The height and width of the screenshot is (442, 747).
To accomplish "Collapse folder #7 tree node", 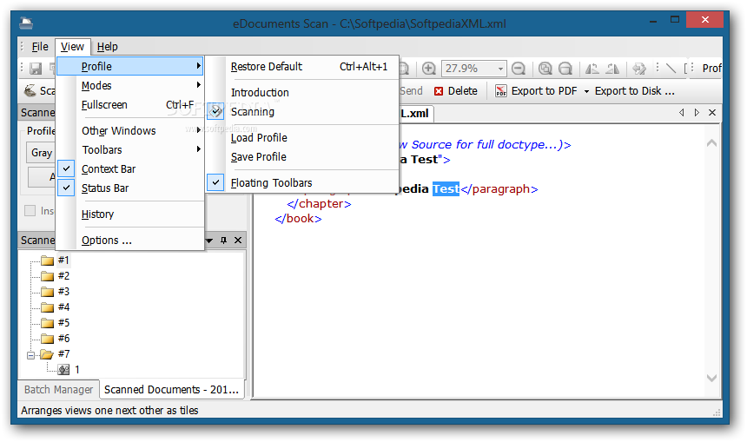I will [x=31, y=355].
